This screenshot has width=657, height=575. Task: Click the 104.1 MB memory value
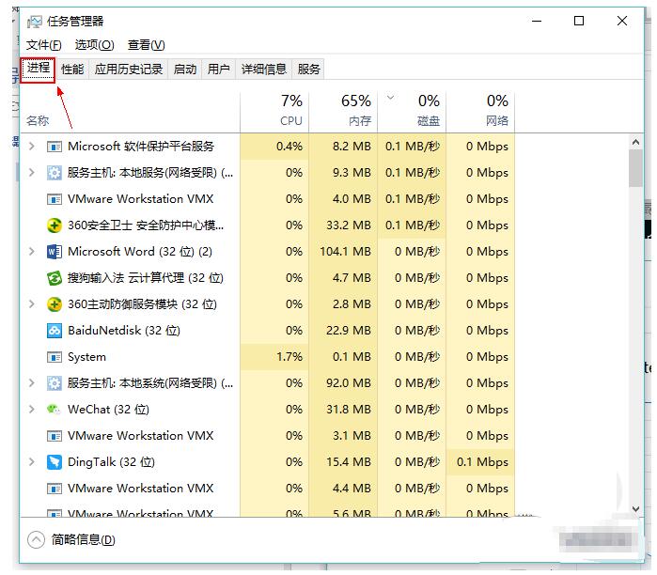click(x=345, y=252)
